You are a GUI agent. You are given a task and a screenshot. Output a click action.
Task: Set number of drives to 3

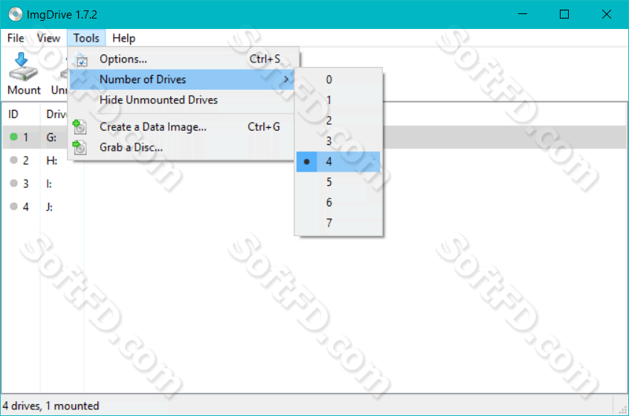(x=338, y=141)
